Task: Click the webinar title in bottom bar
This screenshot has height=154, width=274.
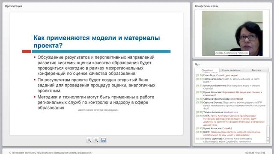Action: pos(51,153)
